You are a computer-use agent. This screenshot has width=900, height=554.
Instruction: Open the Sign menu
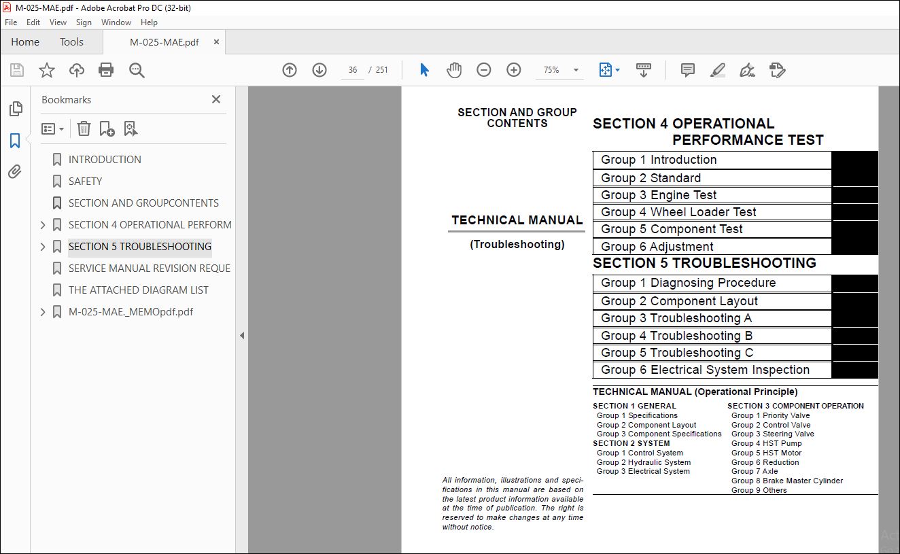[x=84, y=22]
